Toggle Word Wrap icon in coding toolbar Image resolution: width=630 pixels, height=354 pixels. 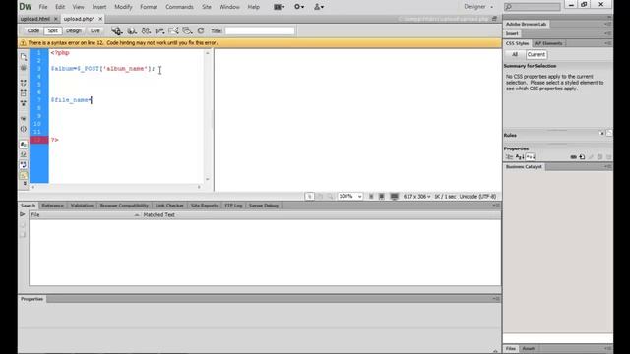pos(24,164)
